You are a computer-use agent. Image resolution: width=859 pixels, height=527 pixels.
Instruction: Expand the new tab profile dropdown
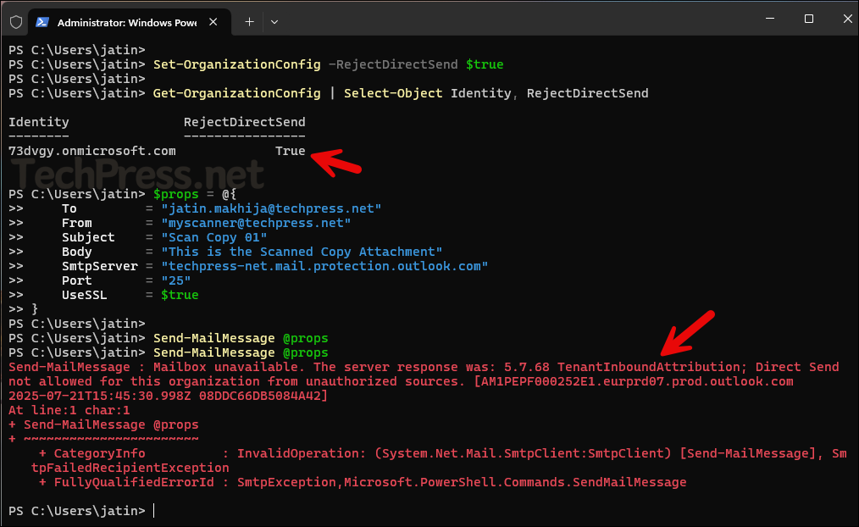(x=274, y=22)
